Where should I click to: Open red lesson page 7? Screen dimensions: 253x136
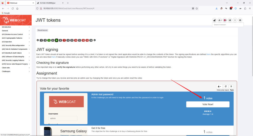[64, 40]
